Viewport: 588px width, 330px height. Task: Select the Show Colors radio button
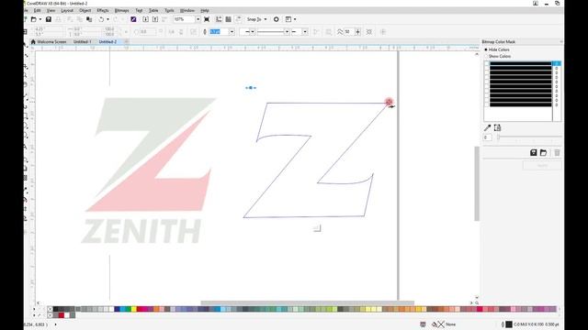click(486, 56)
